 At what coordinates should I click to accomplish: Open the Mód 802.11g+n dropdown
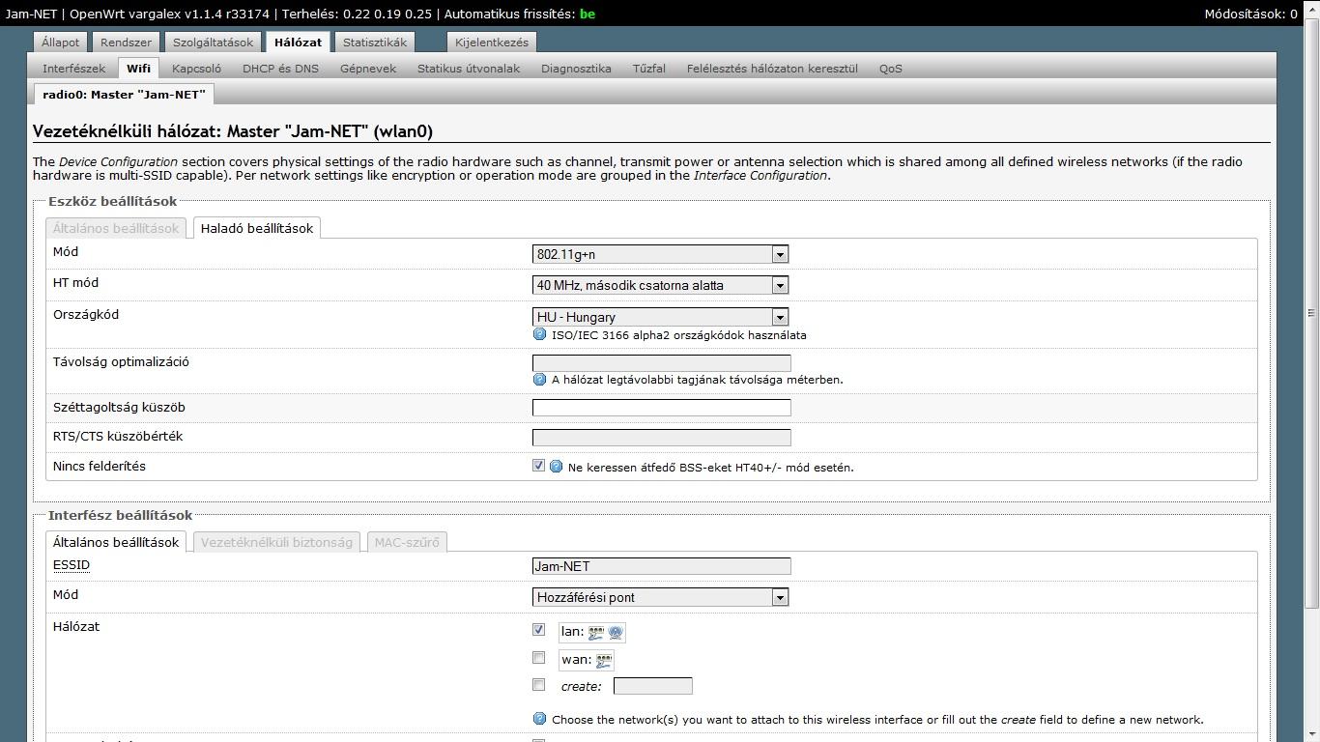pos(661,254)
